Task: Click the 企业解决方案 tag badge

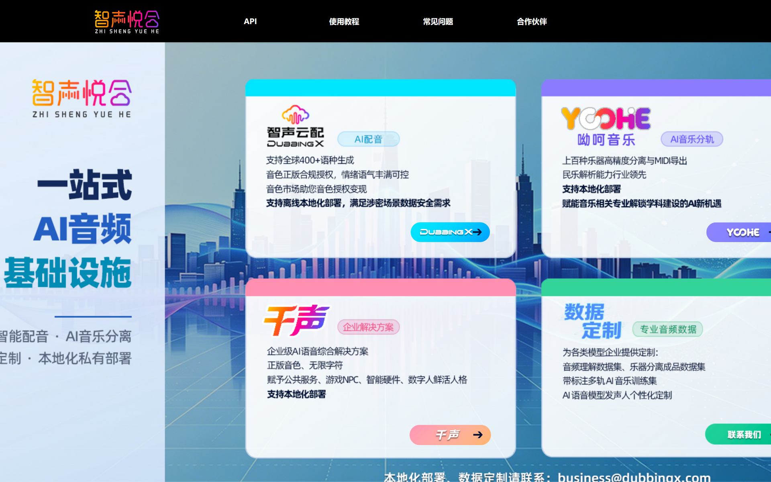Action: pyautogui.click(x=368, y=327)
